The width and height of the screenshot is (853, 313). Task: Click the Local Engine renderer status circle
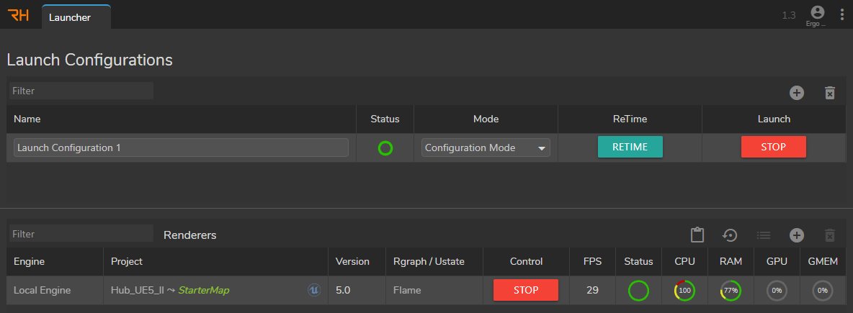[x=638, y=291]
